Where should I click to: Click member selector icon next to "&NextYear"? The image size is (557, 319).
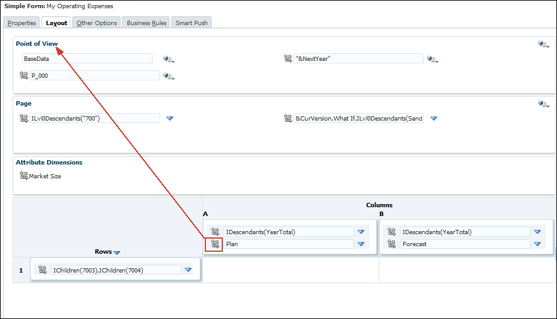coord(288,58)
